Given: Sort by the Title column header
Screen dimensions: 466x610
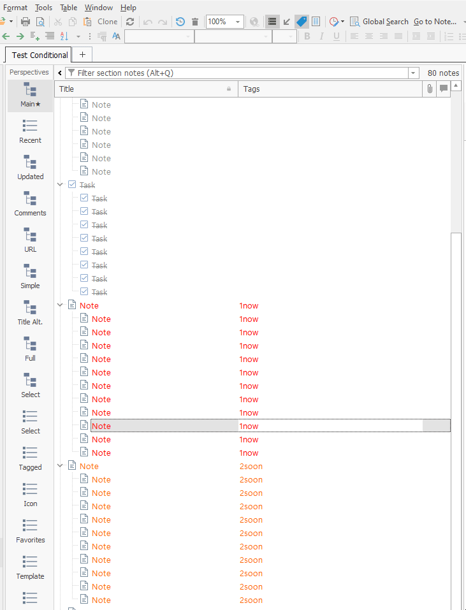Looking at the screenshot, I should click(146, 89).
